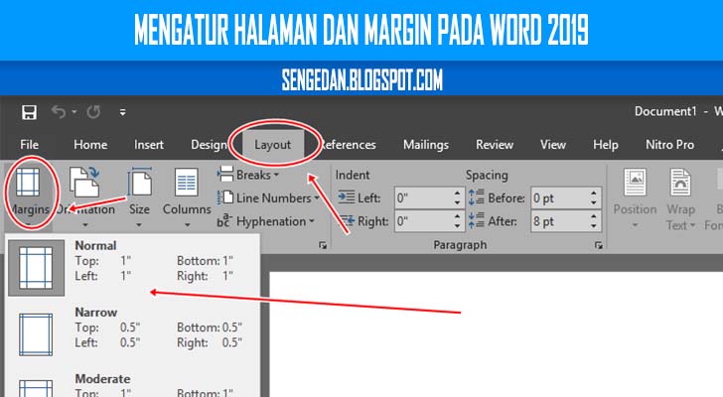Click the Indent Right icon
The width and height of the screenshot is (723, 397).
tap(346, 221)
